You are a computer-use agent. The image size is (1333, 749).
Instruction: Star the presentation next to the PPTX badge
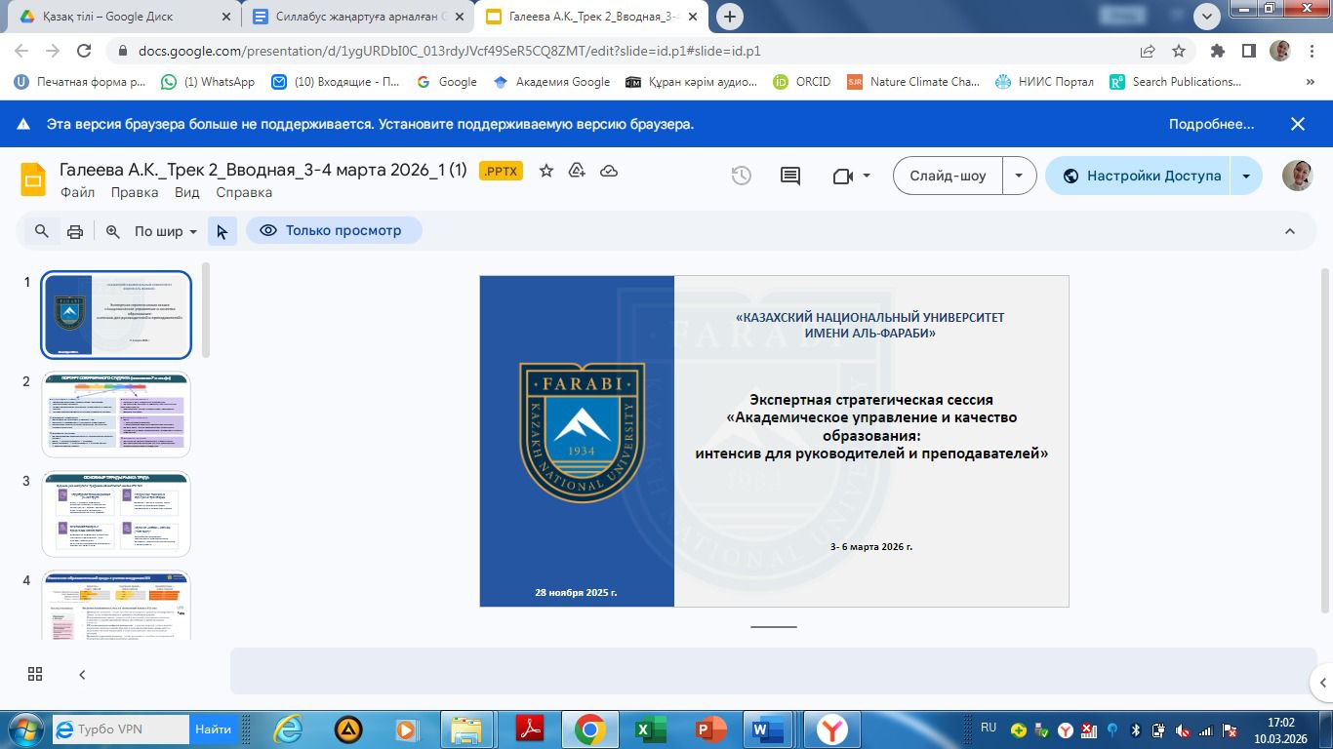coord(546,171)
